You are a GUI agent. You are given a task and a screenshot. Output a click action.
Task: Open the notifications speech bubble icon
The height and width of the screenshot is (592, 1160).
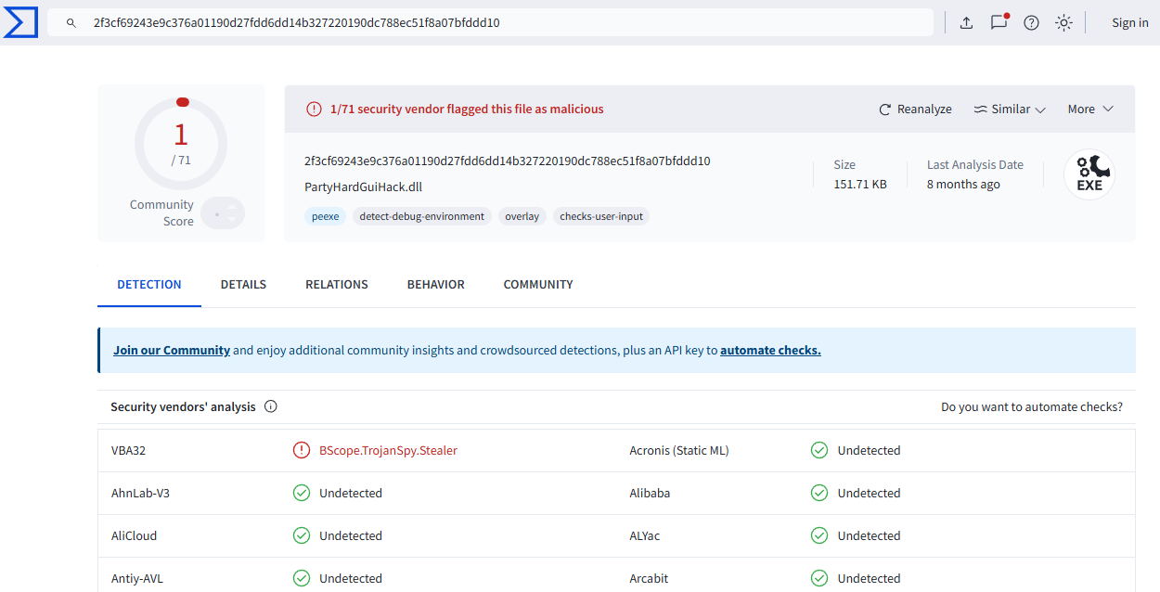999,22
